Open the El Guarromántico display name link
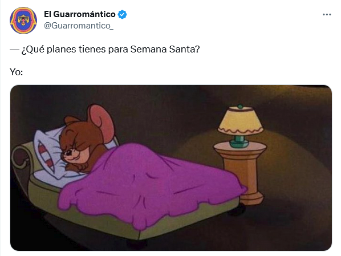Image resolution: width=341 pixels, height=256 pixels. click(x=80, y=14)
